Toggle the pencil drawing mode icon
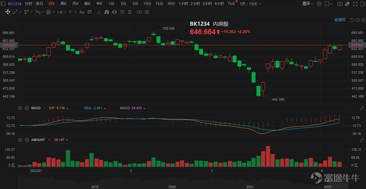366x189 pixels. point(347,4)
